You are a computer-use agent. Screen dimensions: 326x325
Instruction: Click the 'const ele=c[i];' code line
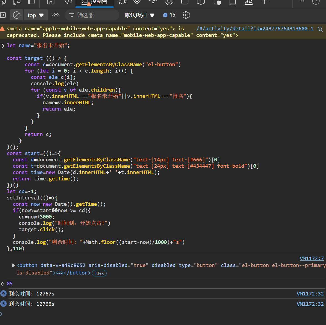point(53,77)
